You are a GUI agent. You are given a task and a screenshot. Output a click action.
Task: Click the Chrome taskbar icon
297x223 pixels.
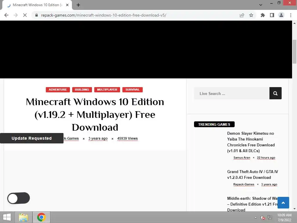click(41, 217)
